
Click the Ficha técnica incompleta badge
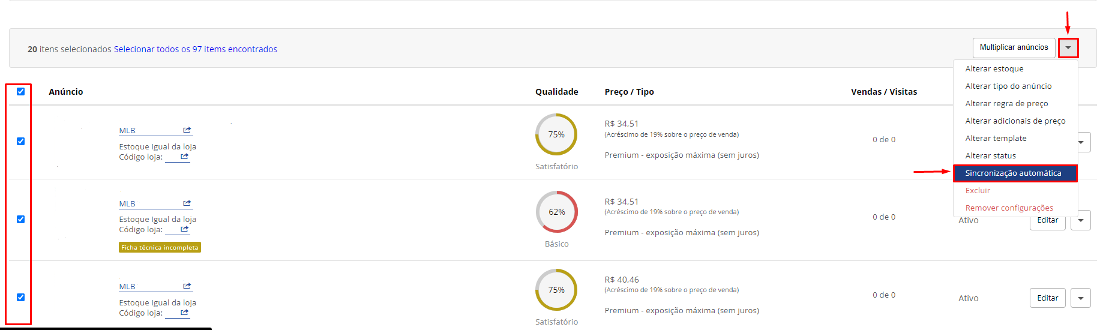point(160,247)
